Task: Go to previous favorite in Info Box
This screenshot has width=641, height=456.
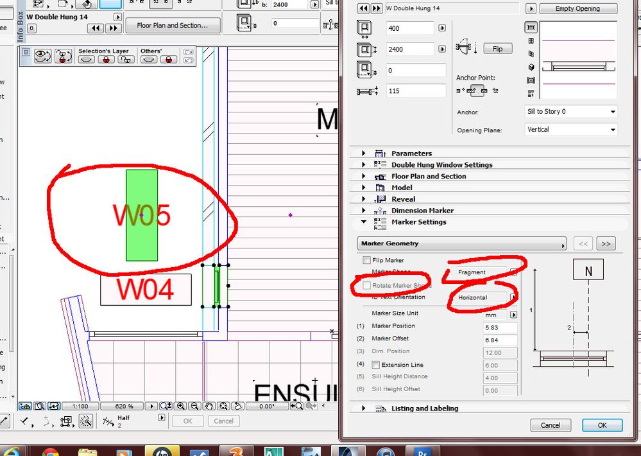Action: click(x=96, y=28)
